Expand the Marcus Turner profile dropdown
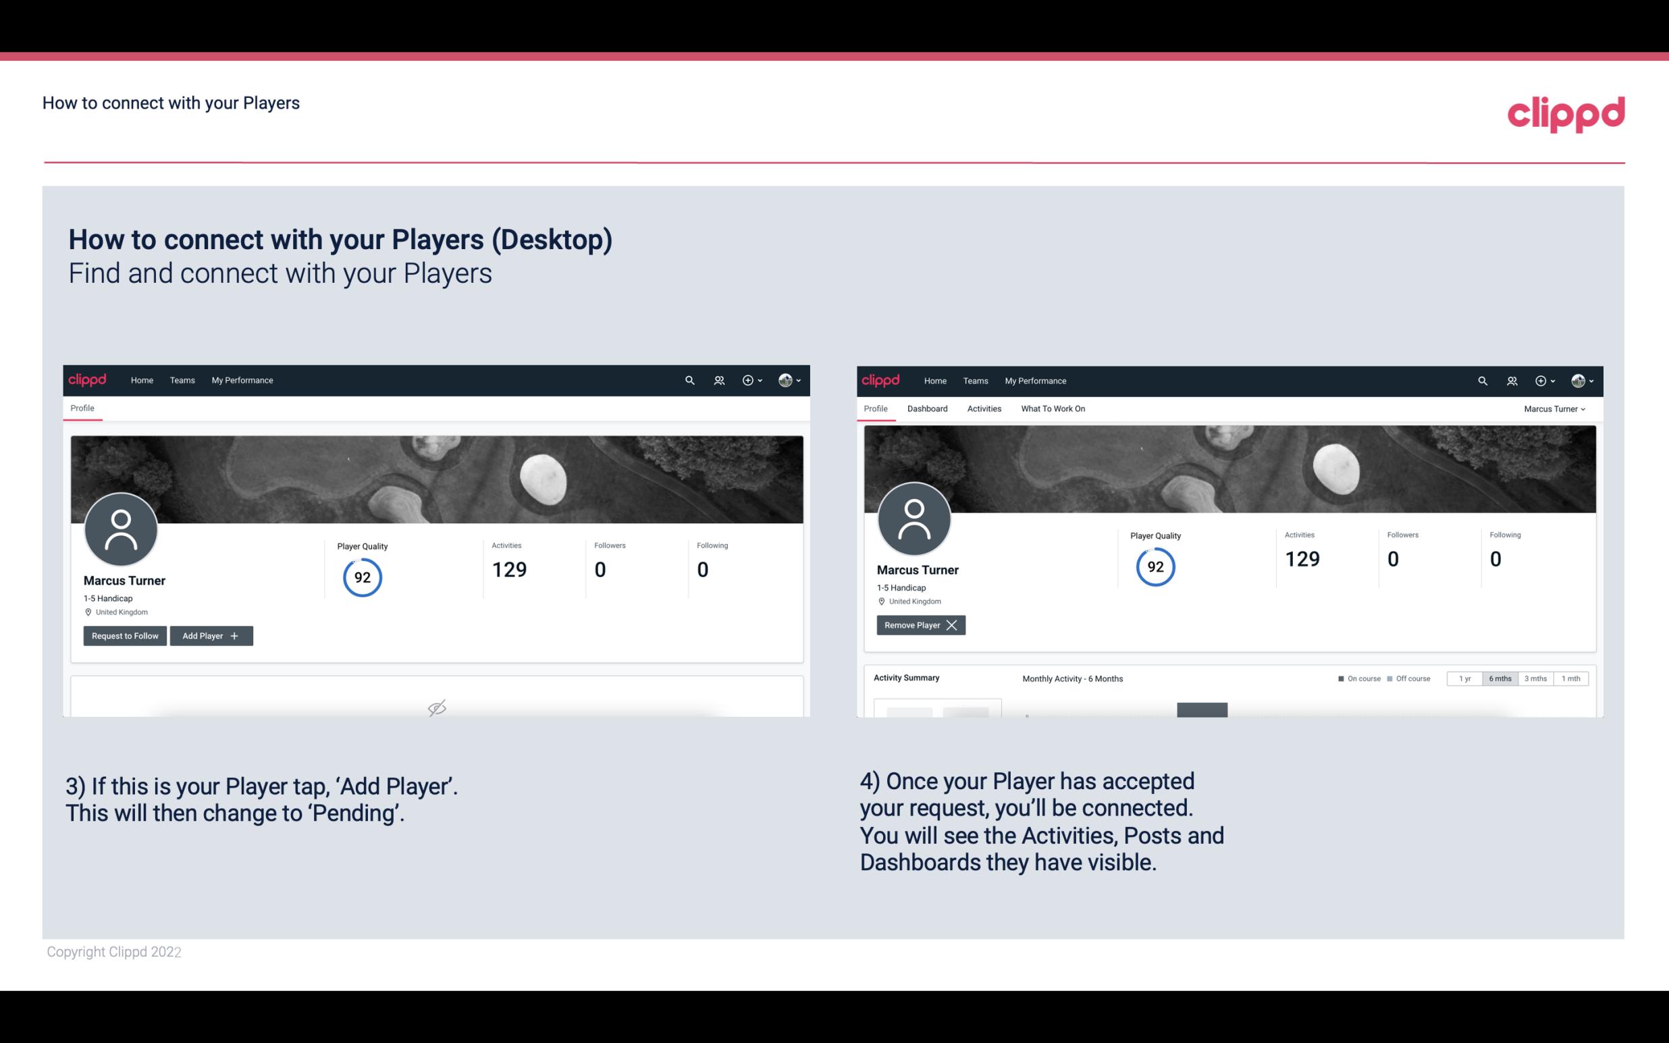 click(x=1556, y=408)
